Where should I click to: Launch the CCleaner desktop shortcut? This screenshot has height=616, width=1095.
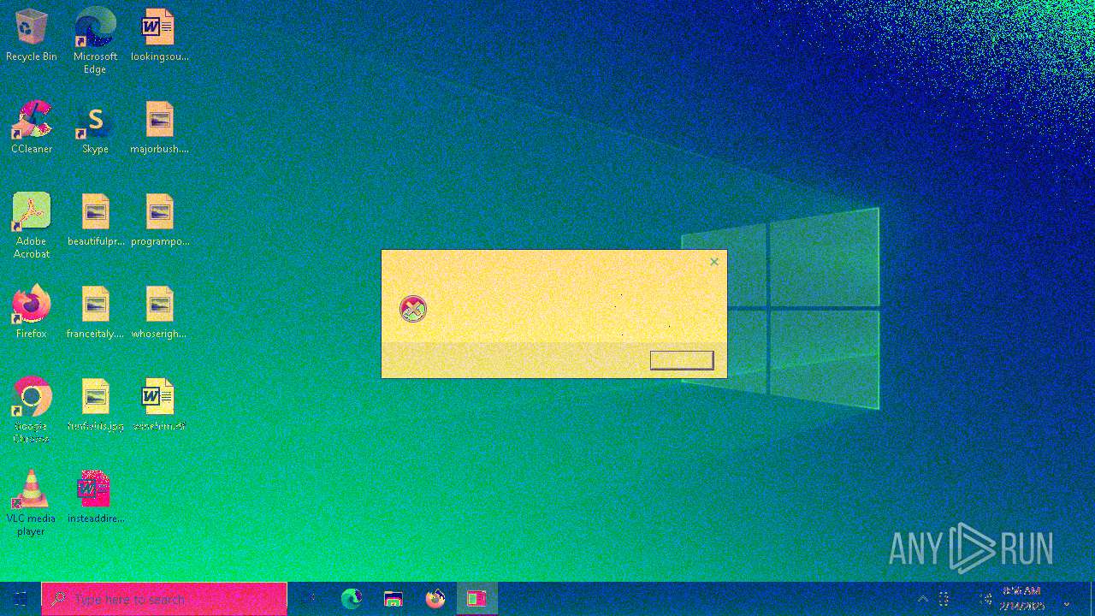click(x=32, y=128)
